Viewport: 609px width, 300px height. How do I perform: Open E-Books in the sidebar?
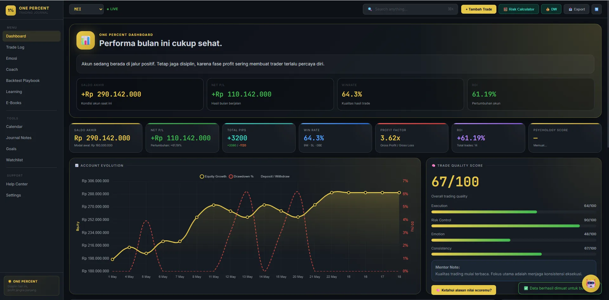pyautogui.click(x=31, y=103)
